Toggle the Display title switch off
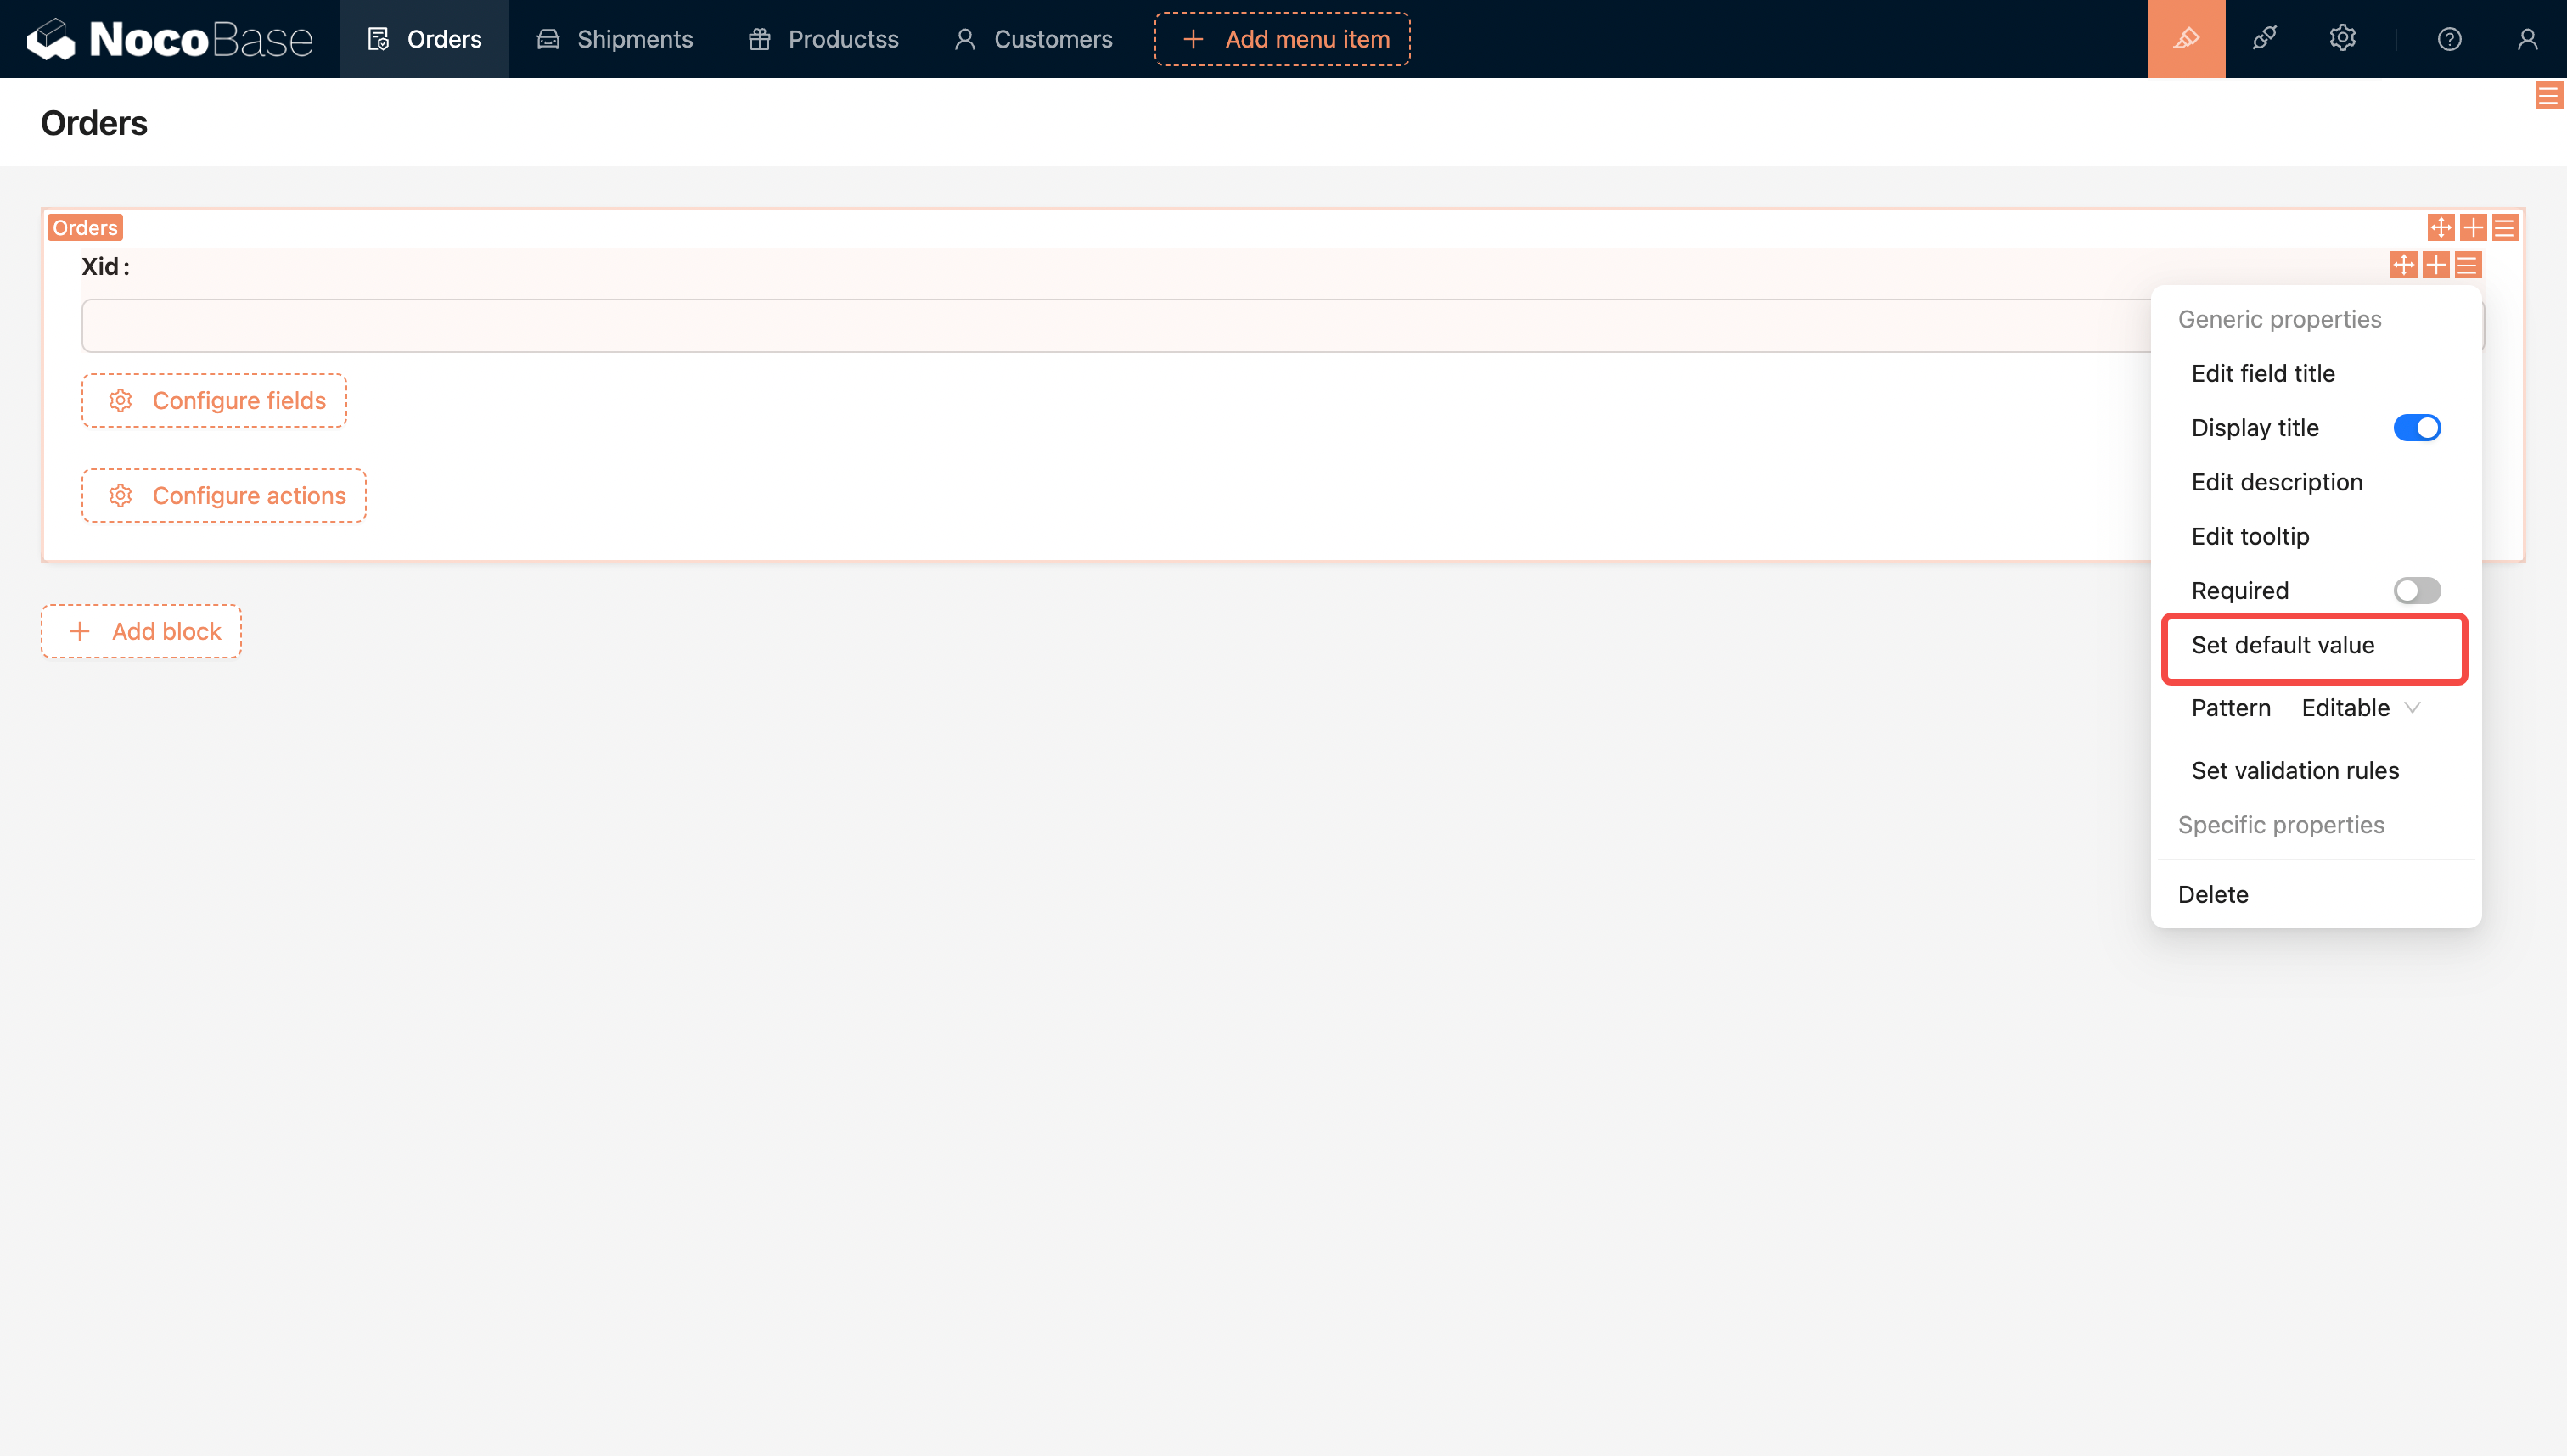This screenshot has width=2567, height=1456. point(2416,428)
